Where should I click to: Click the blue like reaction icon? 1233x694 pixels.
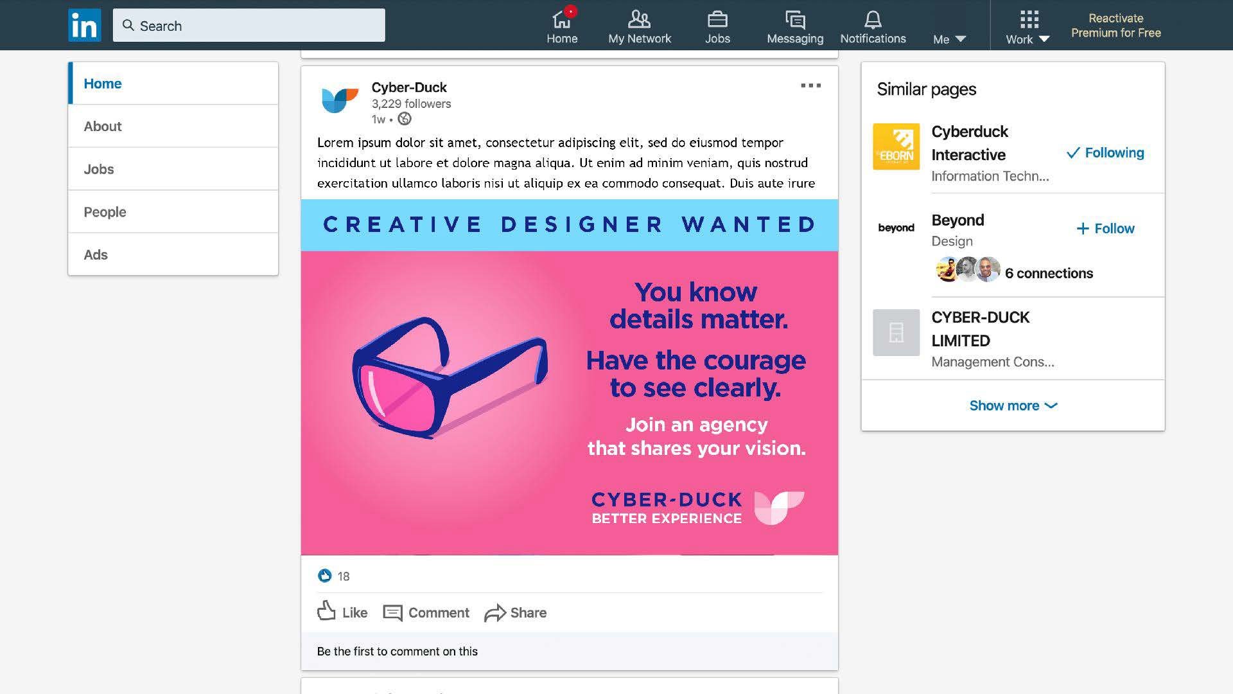click(x=325, y=576)
